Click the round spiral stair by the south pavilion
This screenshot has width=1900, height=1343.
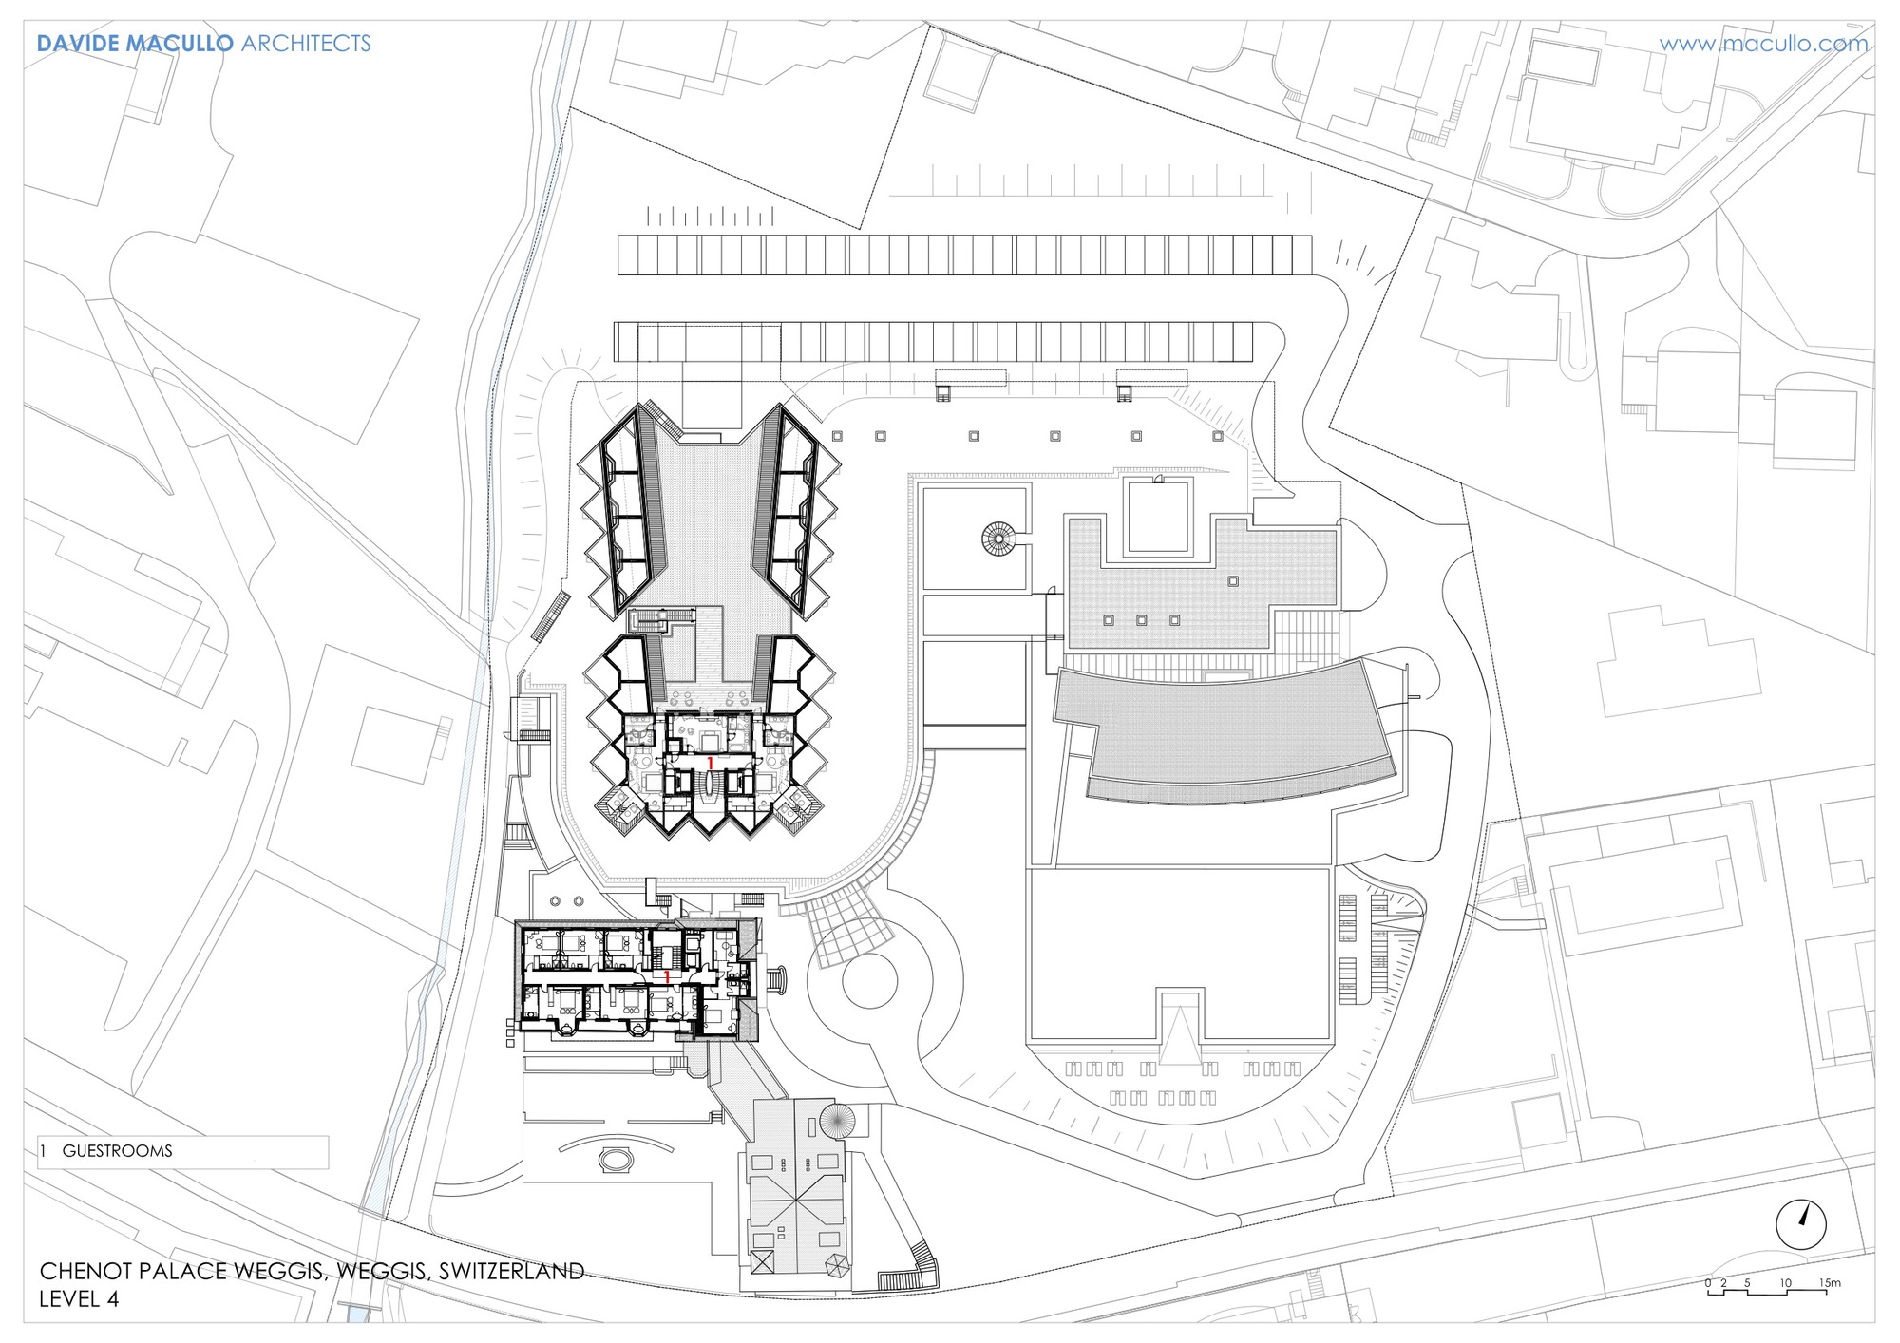(x=837, y=1122)
